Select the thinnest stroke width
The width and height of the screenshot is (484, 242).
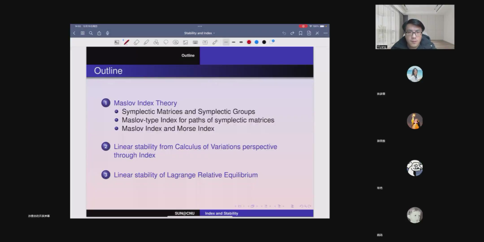coord(226,42)
